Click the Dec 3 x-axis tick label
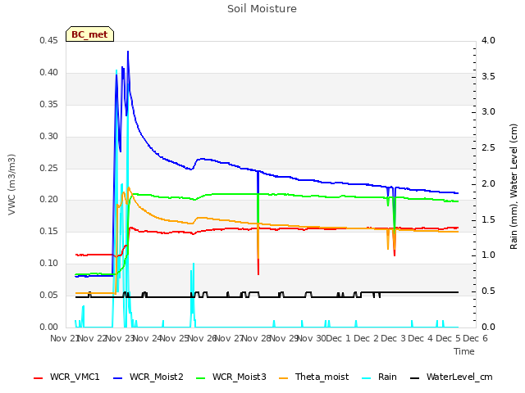The width and height of the screenshot is (525, 393). point(393,338)
